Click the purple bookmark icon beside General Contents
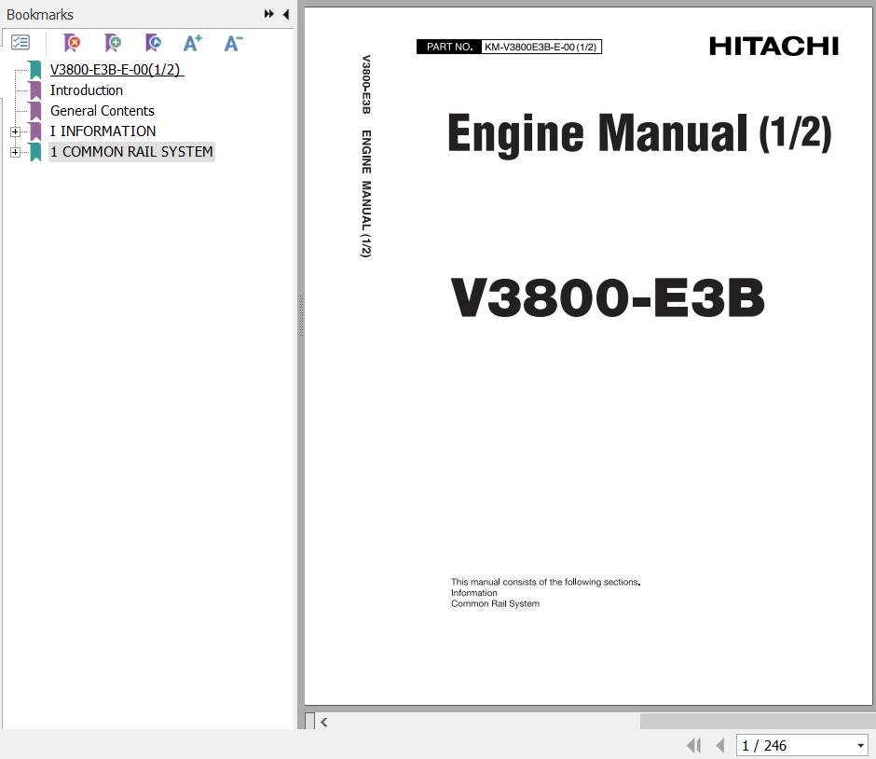The width and height of the screenshot is (876, 759). point(35,111)
